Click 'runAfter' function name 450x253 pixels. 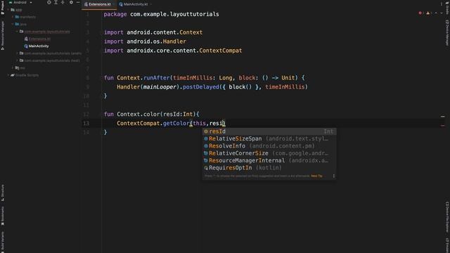(157, 78)
